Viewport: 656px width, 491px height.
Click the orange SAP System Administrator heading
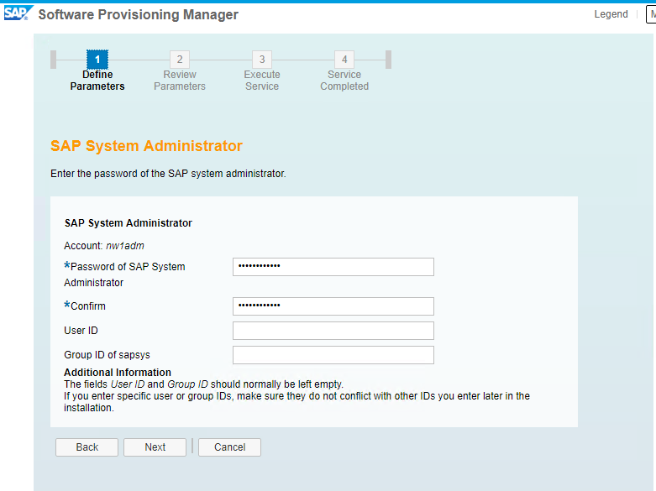click(146, 146)
